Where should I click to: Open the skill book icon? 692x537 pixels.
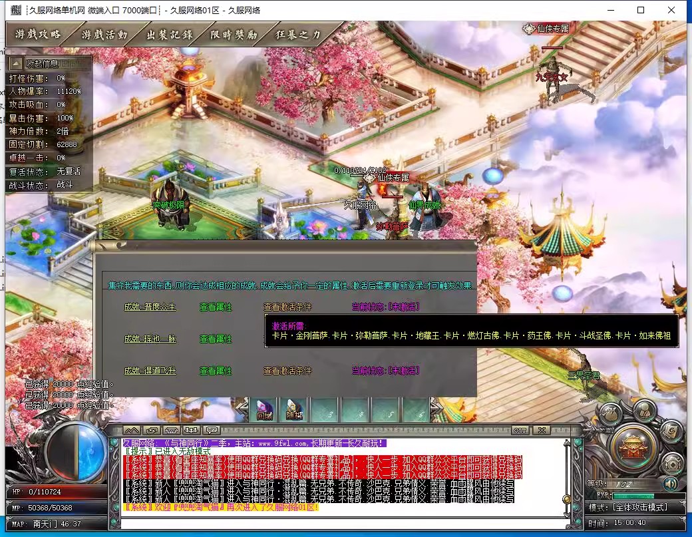[671, 432]
